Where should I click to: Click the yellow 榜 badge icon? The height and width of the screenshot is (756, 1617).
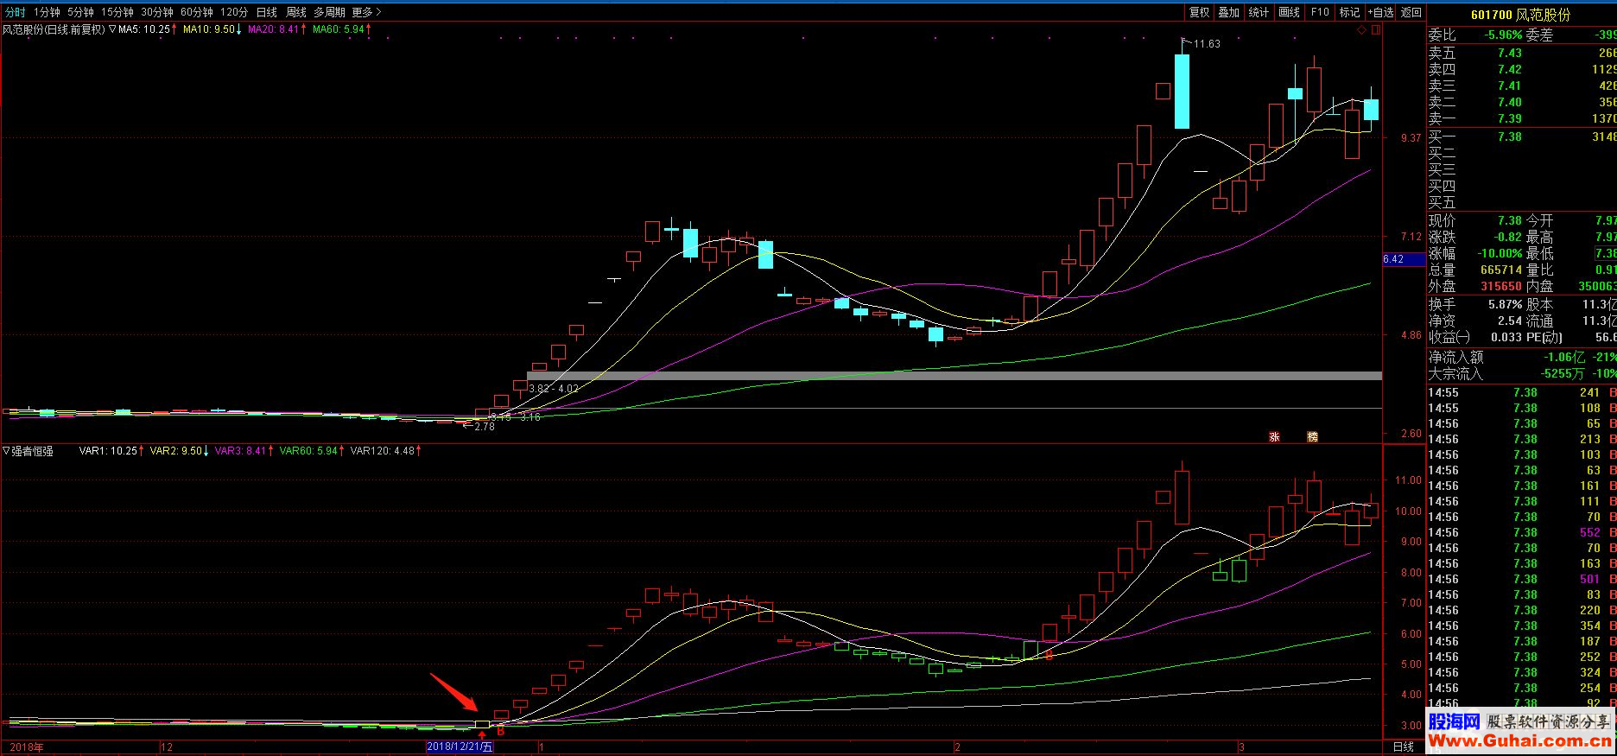coord(1313,436)
